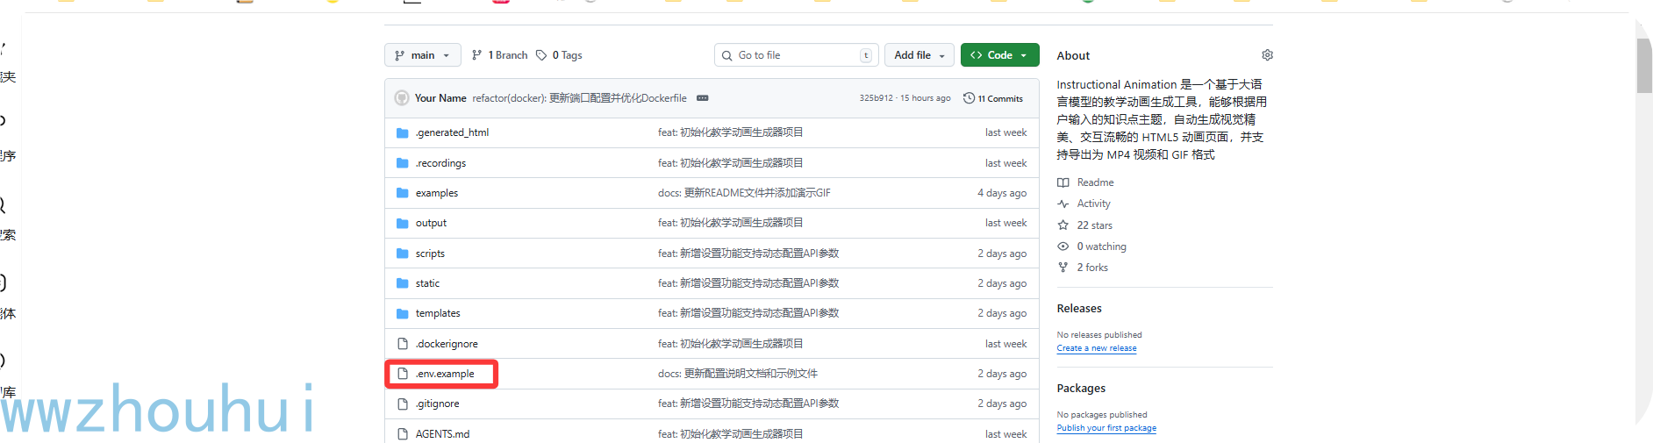
Task: Open the 2 forks link
Action: pos(1092,268)
